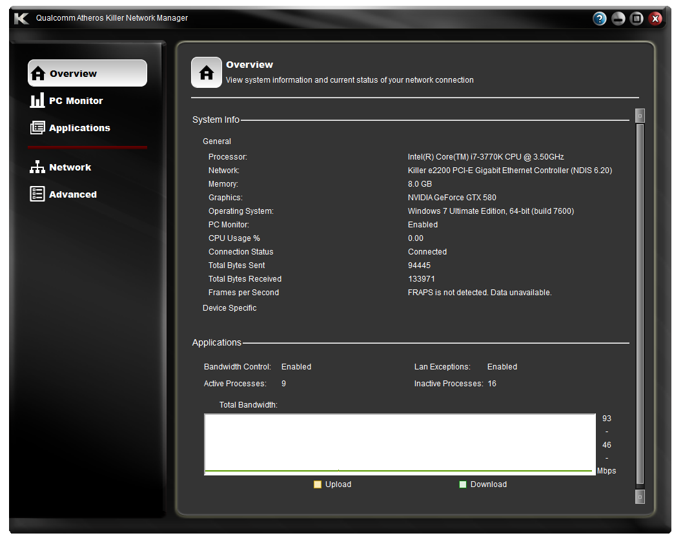Image resolution: width=683 pixels, height=540 pixels.
Task: Click the green Download legend swatch
Action: pyautogui.click(x=463, y=484)
